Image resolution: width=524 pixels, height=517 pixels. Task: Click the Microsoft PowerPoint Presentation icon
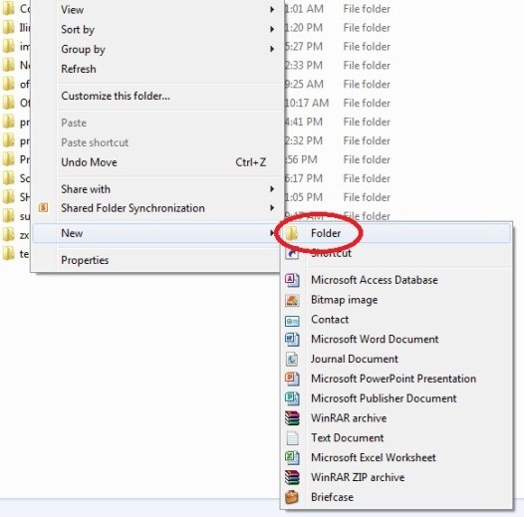(292, 379)
